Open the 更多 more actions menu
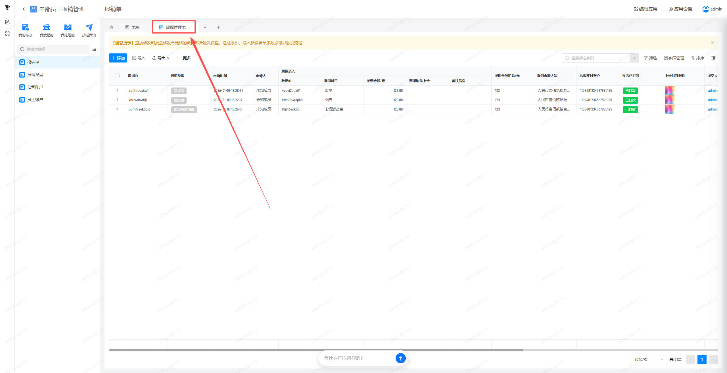 pyautogui.click(x=184, y=58)
